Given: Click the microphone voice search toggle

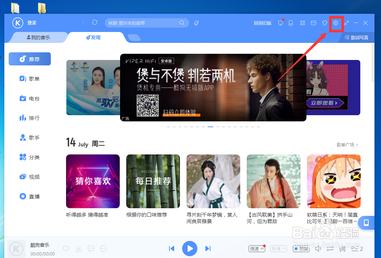Looking at the screenshot, I should pos(196,23).
